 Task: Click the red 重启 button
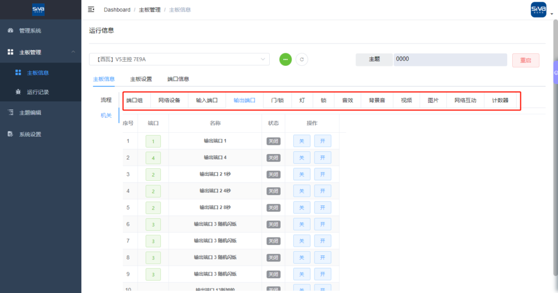coord(525,60)
